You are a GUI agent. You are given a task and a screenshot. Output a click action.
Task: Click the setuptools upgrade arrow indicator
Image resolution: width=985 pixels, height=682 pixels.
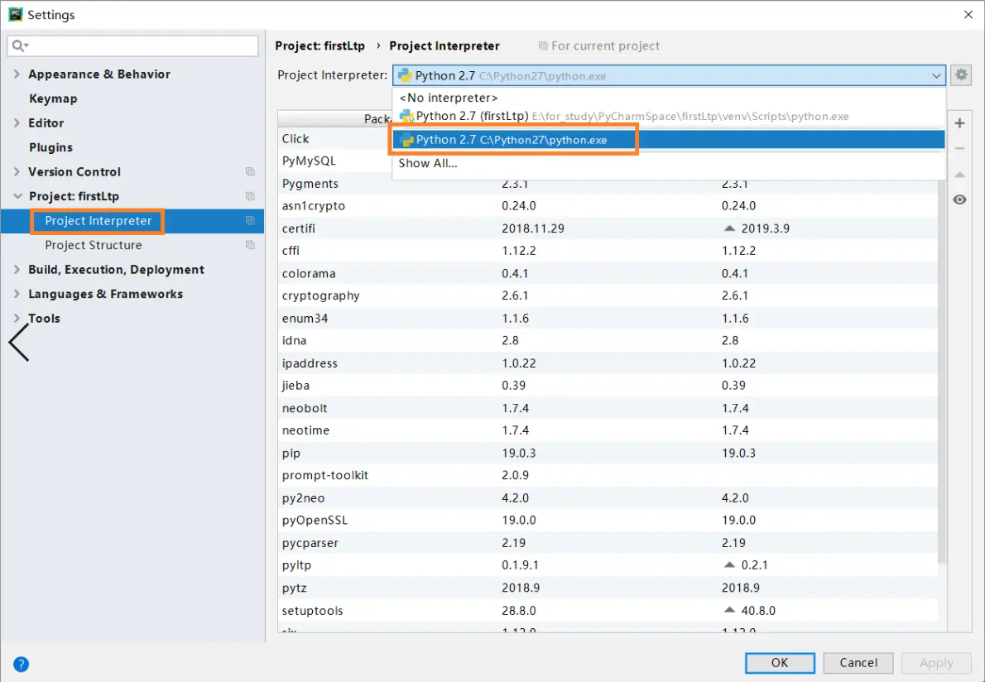click(x=728, y=611)
